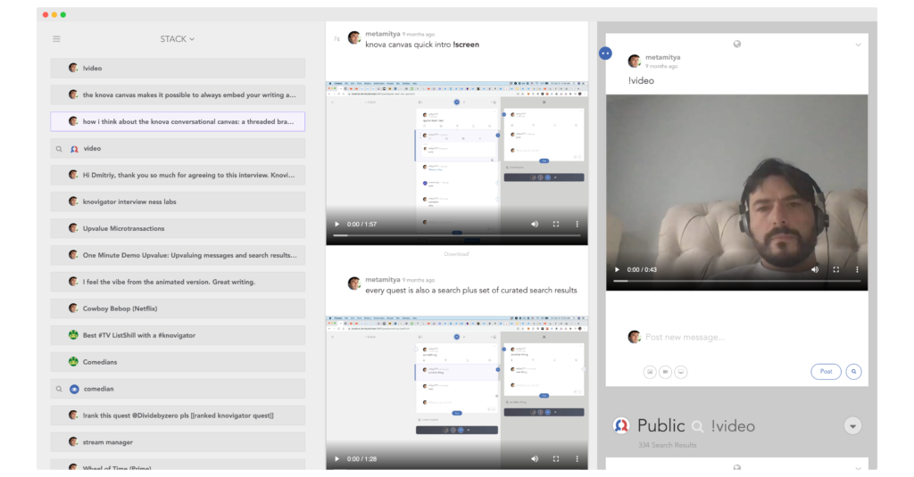Image resolution: width=914 pixels, height=477 pixels.
Task: Play the 1:28 video in center column
Action: [x=337, y=459]
